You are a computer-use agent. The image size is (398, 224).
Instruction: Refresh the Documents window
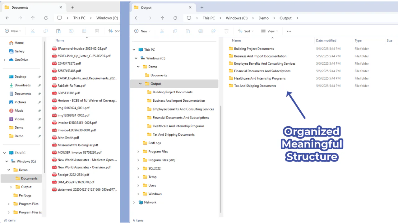click(x=46, y=18)
